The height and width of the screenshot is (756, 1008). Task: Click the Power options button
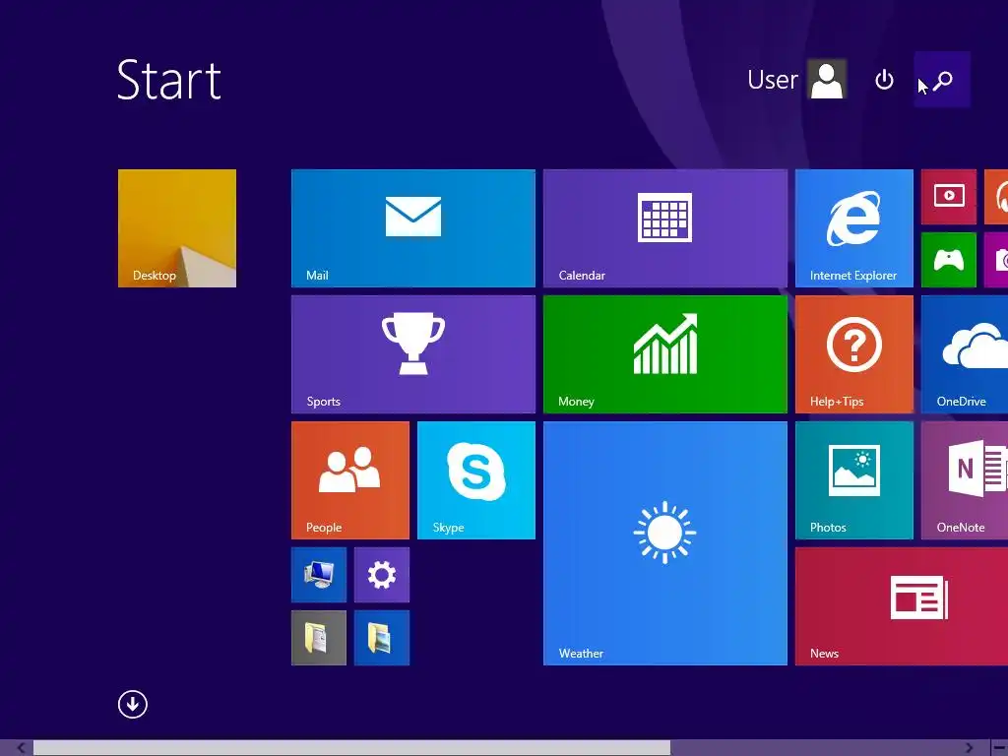[885, 80]
